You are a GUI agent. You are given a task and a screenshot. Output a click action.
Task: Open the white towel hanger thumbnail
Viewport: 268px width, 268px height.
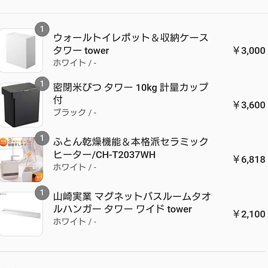point(21,214)
